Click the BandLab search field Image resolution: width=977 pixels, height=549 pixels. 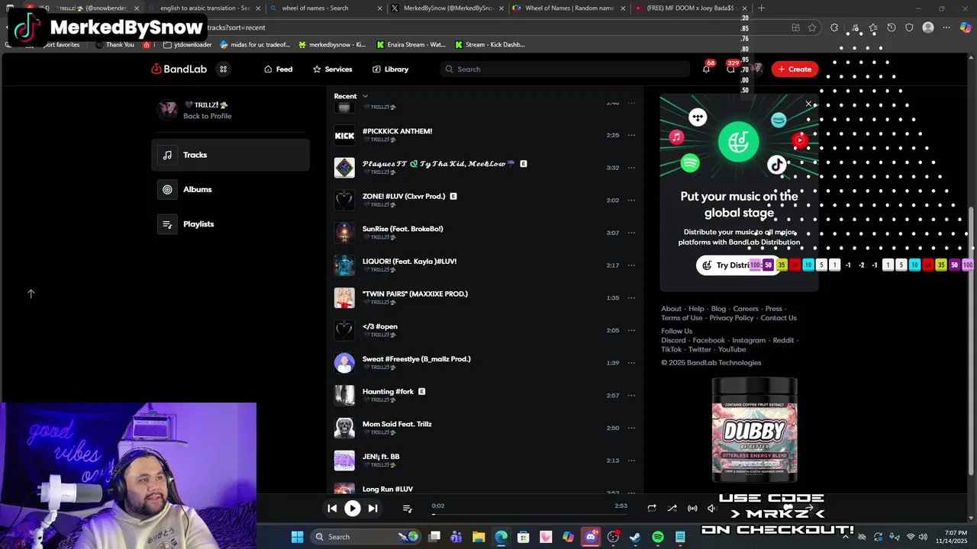[x=565, y=69]
